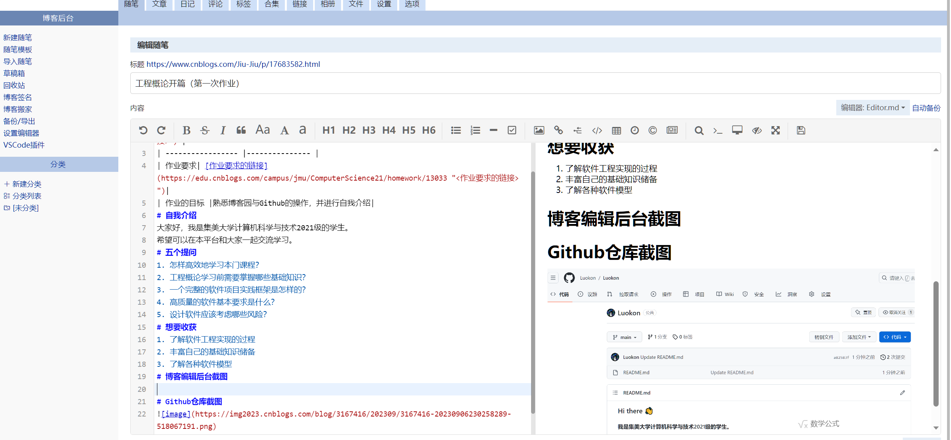Insert a table via the toolbar icon
Image resolution: width=951 pixels, height=440 pixels.
coord(616,130)
